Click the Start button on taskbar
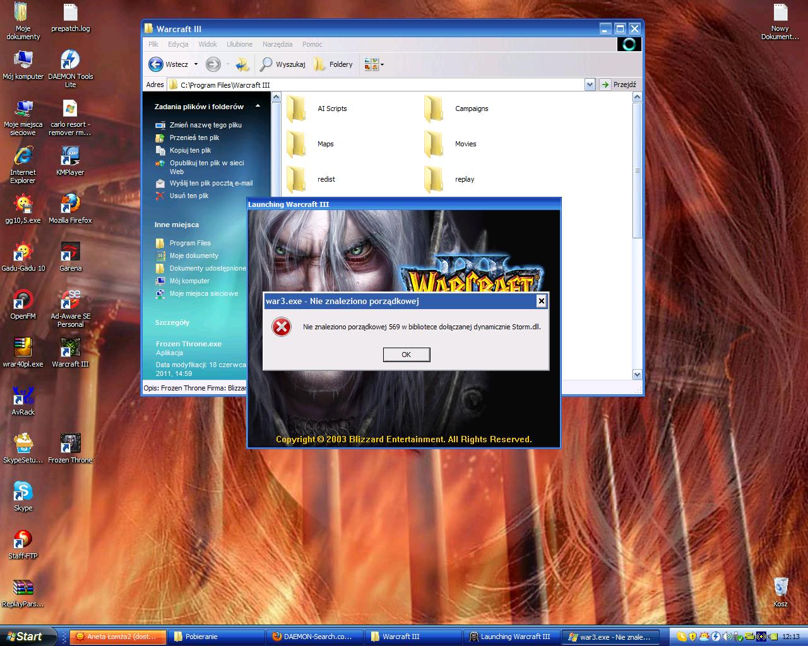This screenshot has width=808, height=646. tap(23, 637)
